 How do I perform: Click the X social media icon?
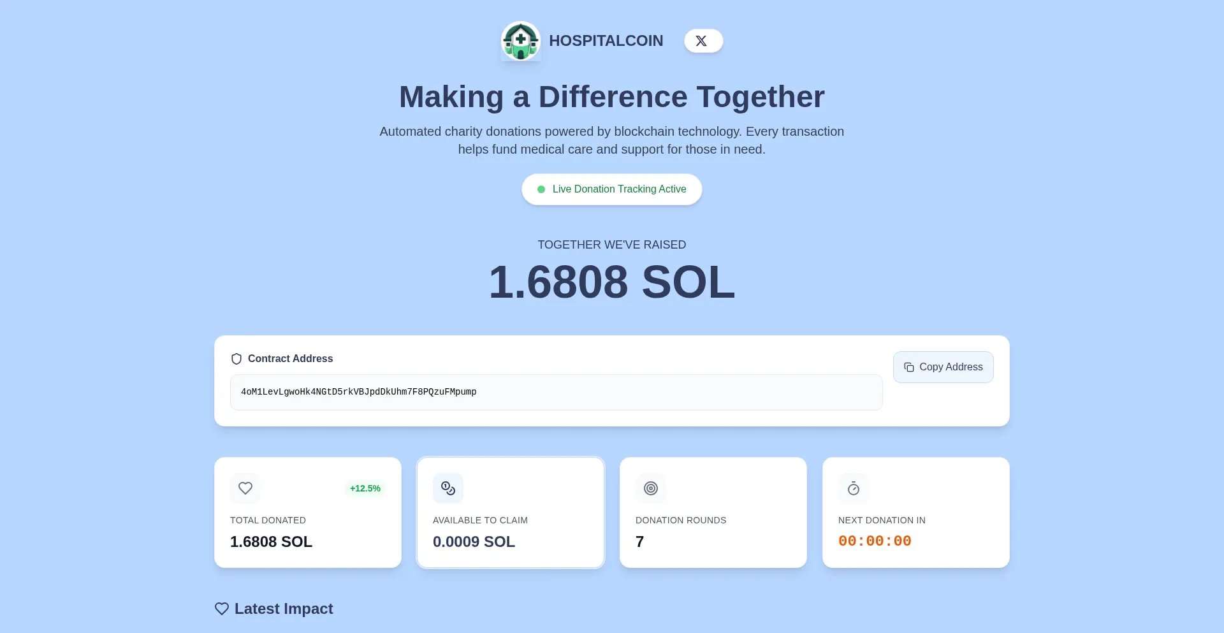point(703,41)
